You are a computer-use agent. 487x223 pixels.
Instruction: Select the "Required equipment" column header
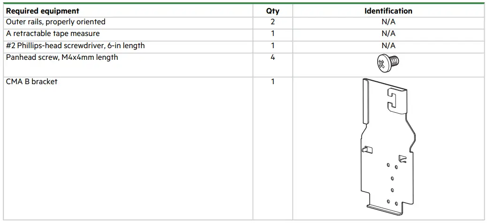click(x=43, y=11)
